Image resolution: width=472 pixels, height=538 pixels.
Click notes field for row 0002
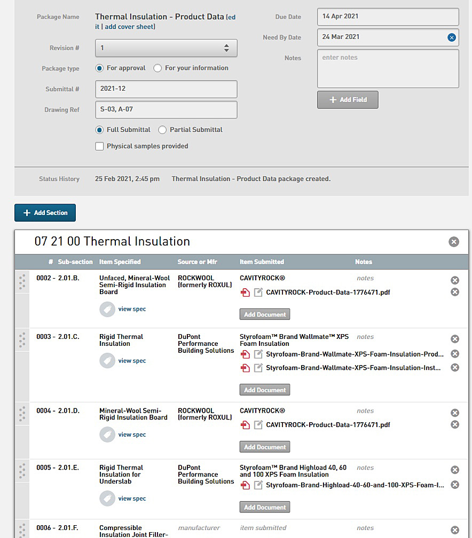(365, 278)
